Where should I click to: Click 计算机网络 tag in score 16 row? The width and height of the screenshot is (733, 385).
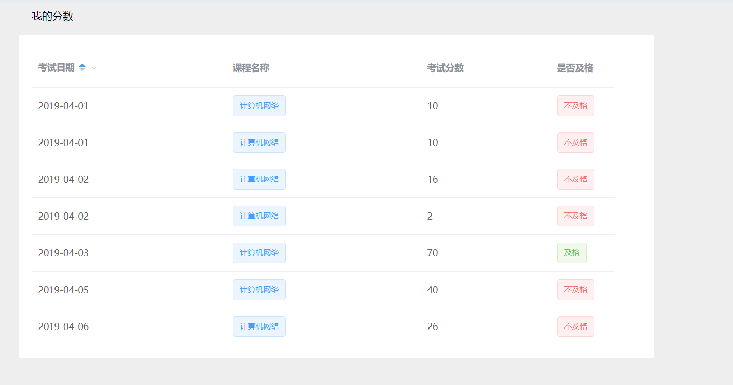tap(259, 179)
